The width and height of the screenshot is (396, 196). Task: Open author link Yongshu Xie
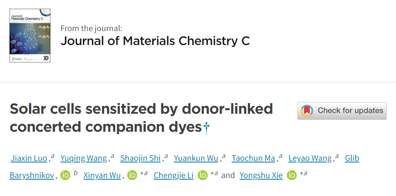coord(261,176)
